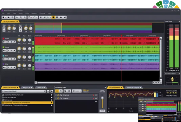Image resolution: width=181 pixels, height=122 pixels.
Task: Click the horizontal timeline scrollbar thumb
Action: (49, 83)
